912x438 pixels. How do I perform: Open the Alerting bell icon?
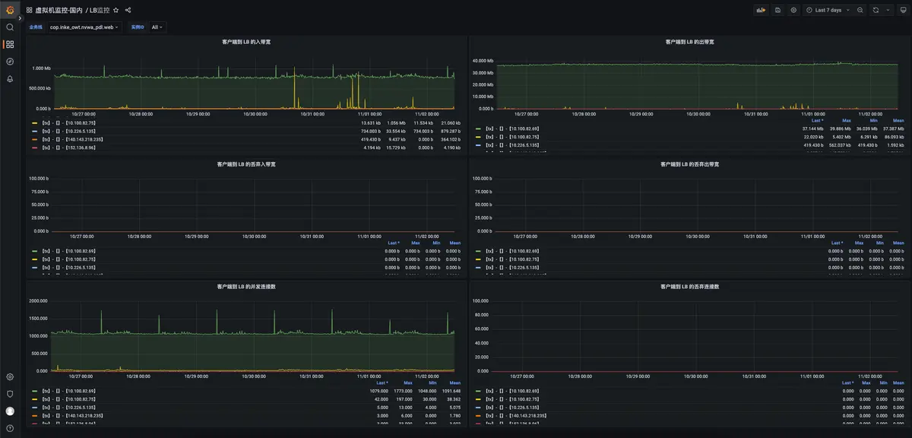pos(10,78)
